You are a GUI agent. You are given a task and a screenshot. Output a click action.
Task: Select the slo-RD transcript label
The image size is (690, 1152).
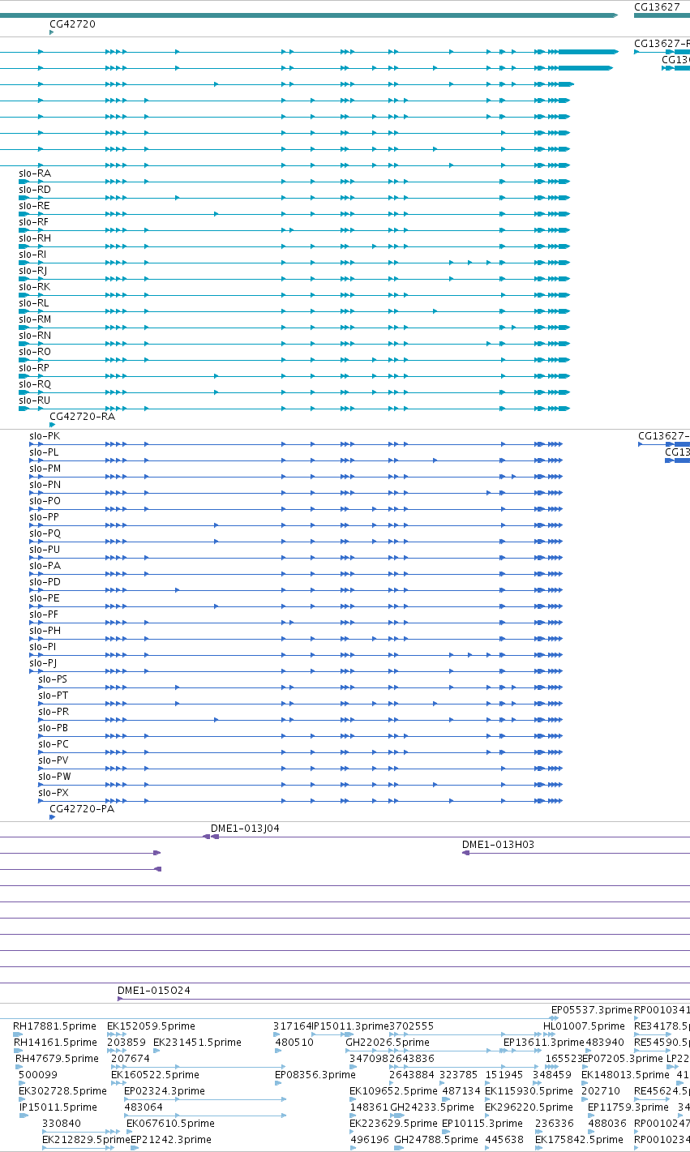tap(35, 190)
